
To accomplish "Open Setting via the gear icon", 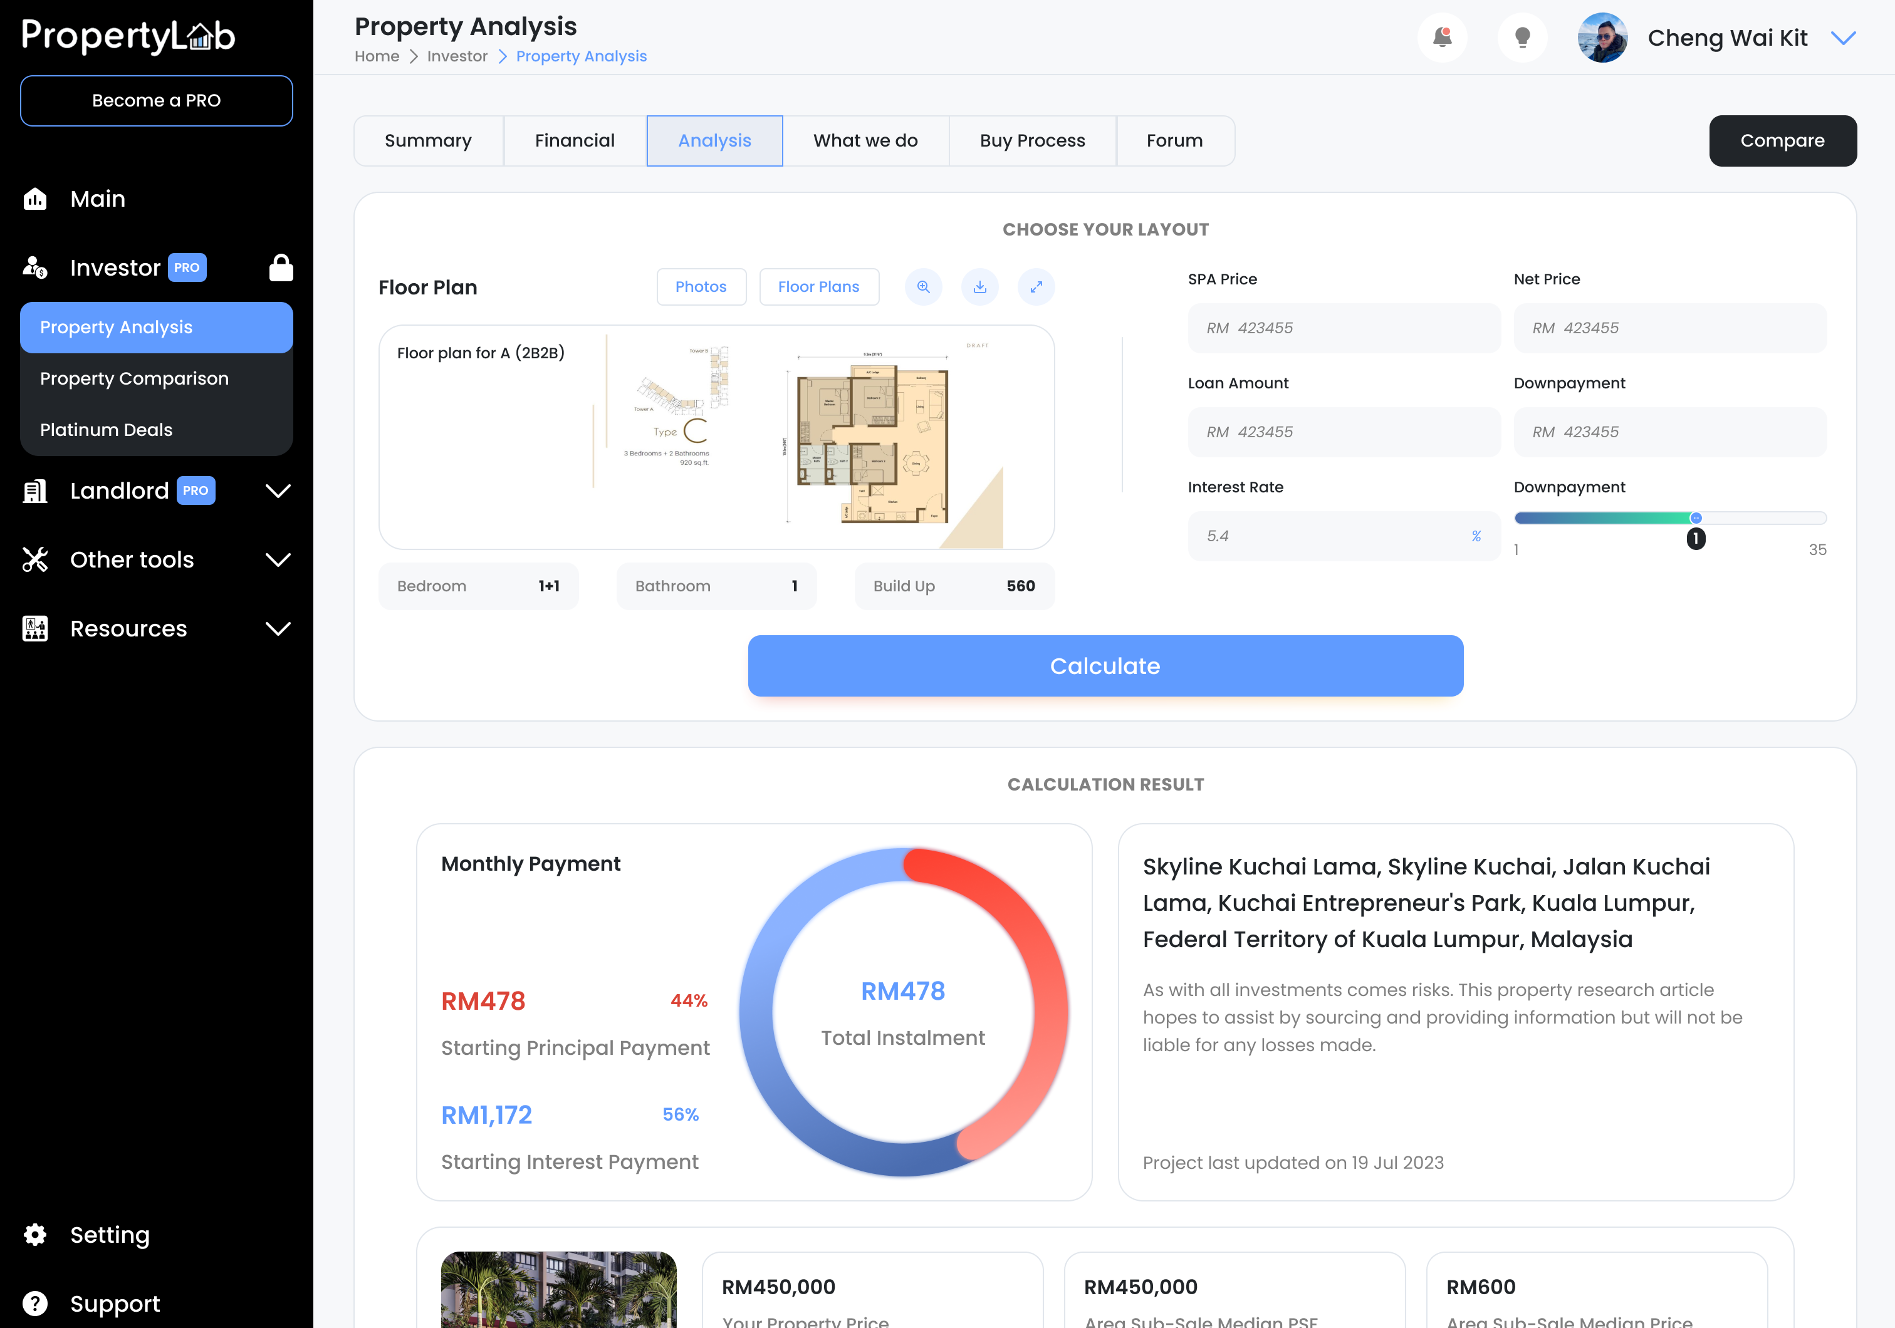I will [x=34, y=1235].
